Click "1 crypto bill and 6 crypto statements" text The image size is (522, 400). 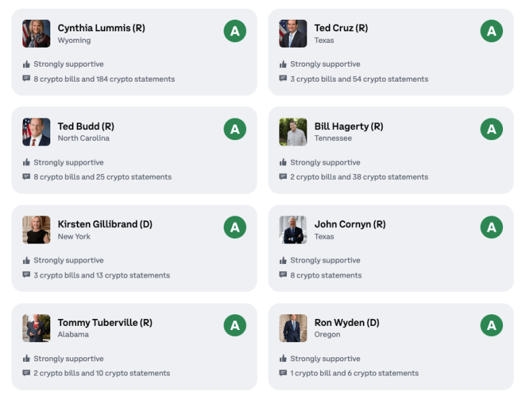tap(354, 373)
